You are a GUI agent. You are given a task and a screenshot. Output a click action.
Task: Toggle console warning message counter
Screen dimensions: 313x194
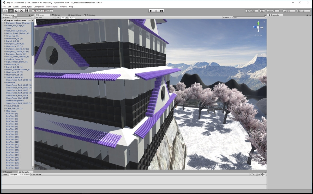258,174
